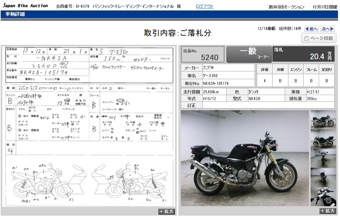Image resolution: width=340 pixels, height=217 pixels.
Task: Enlarge the inspection sheet with its 拡大 button
Action: tap(167, 211)
